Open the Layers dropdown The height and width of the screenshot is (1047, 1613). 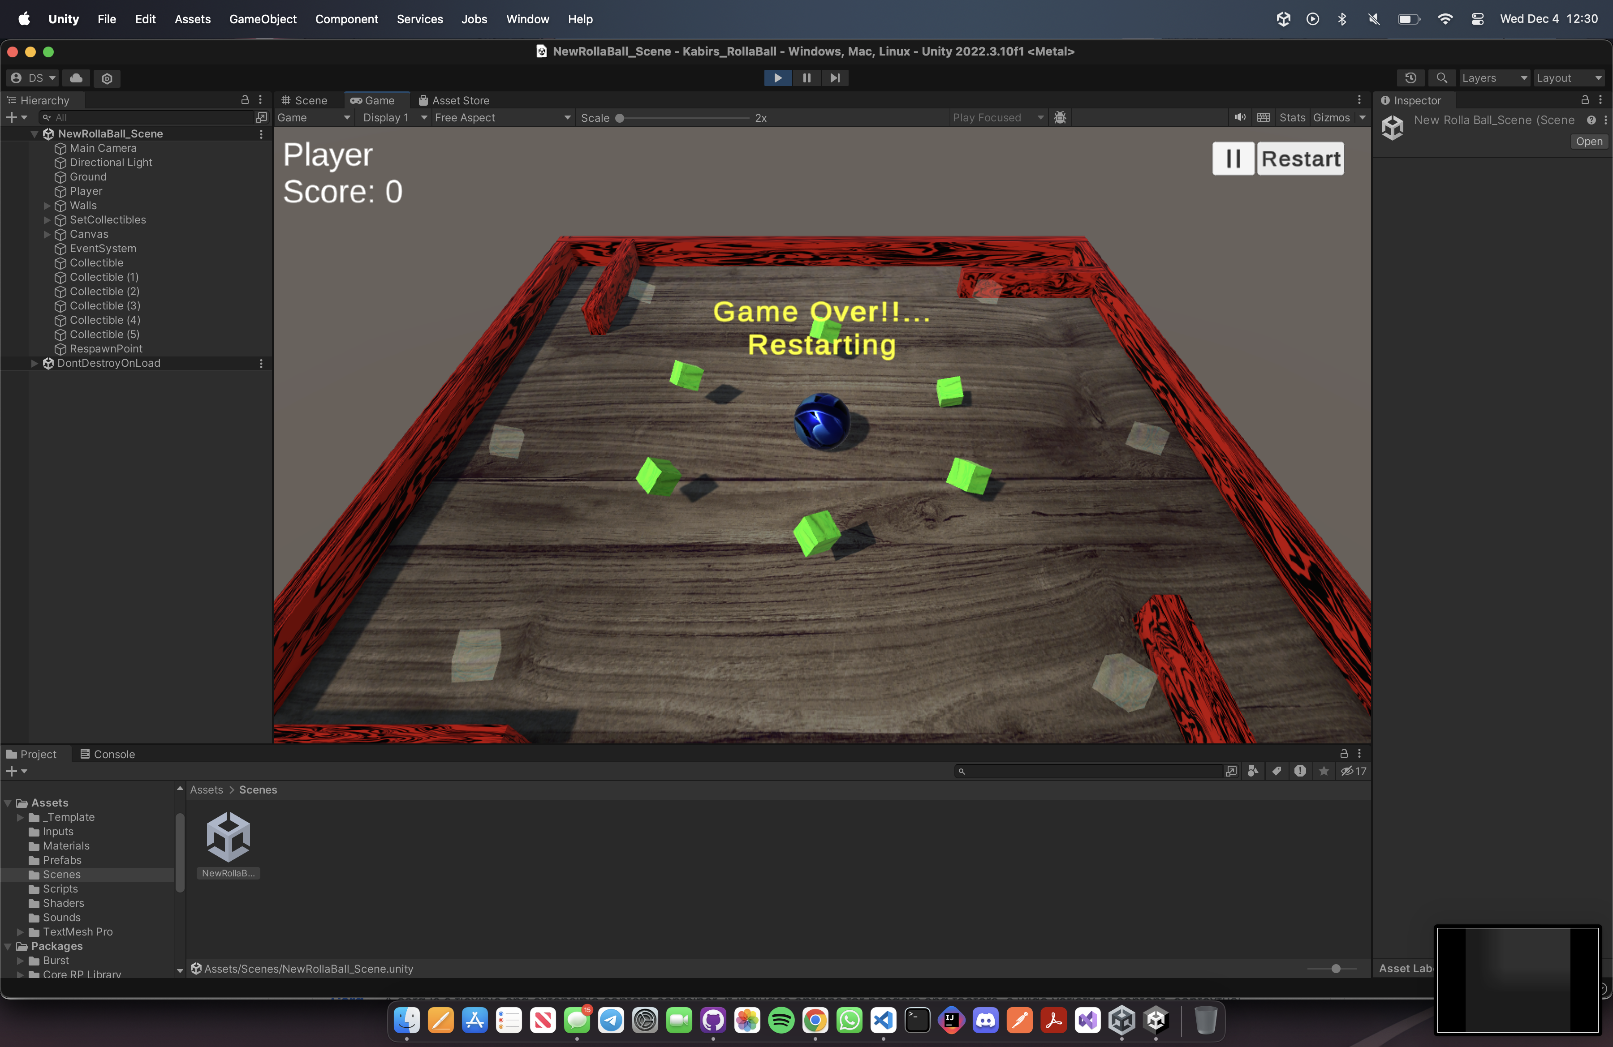[1494, 78]
